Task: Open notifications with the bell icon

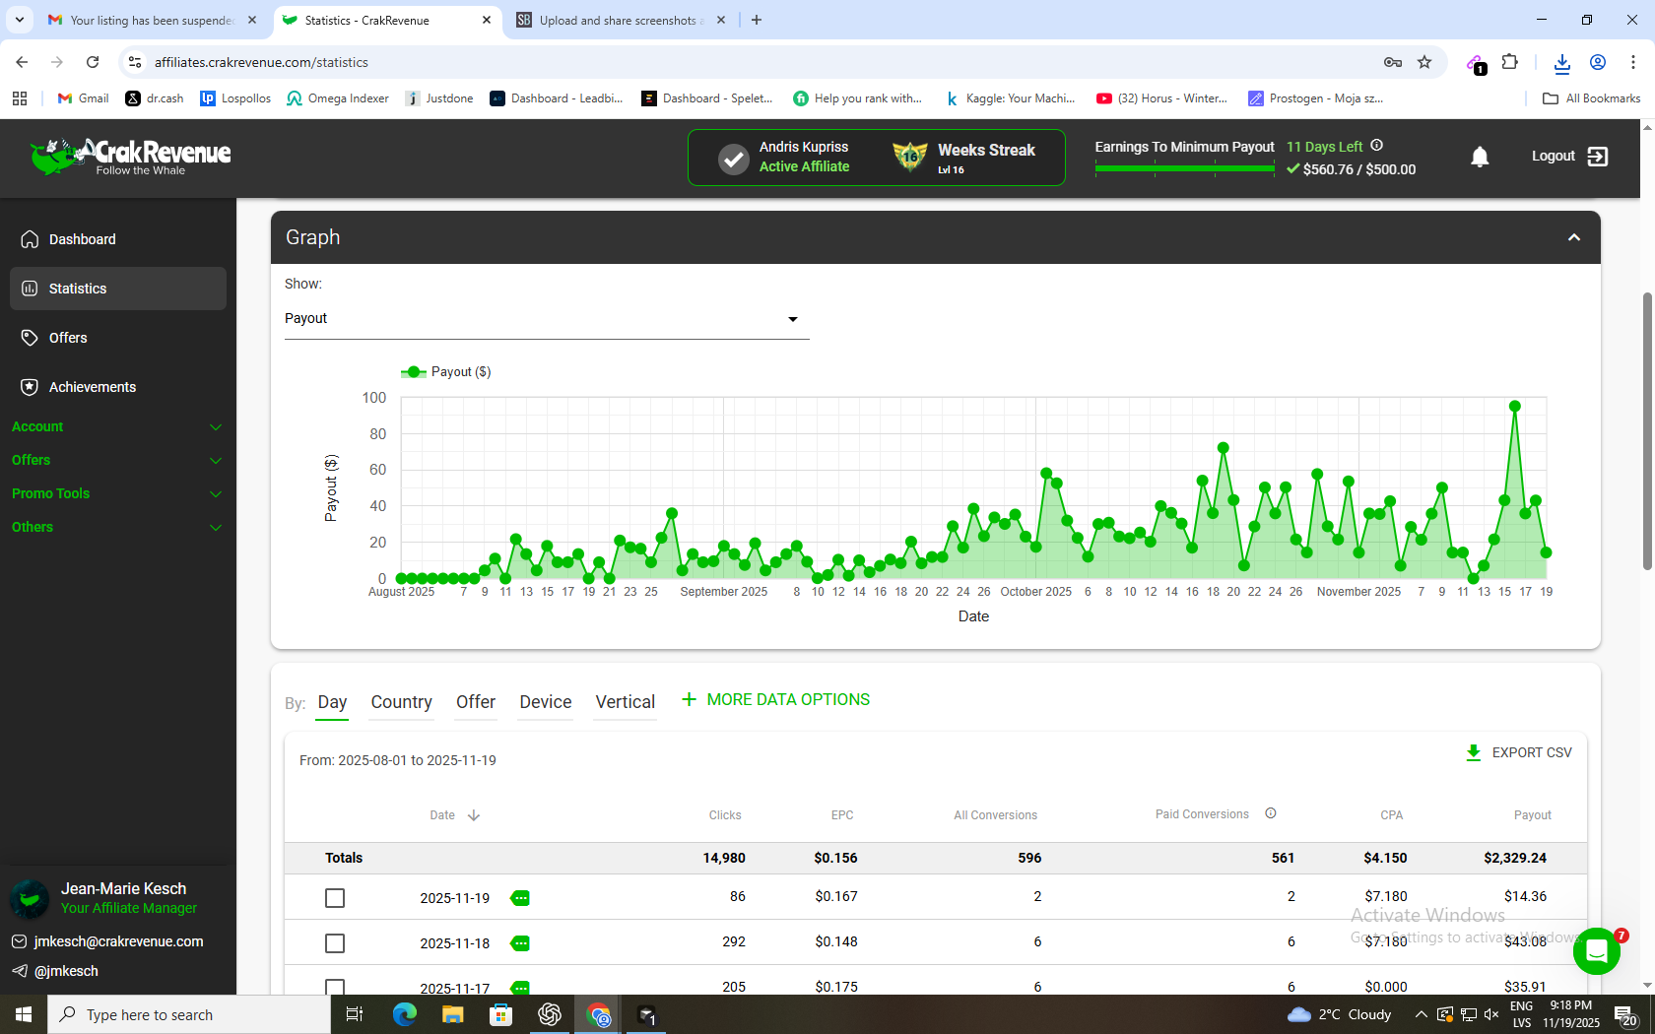Action: point(1480,157)
